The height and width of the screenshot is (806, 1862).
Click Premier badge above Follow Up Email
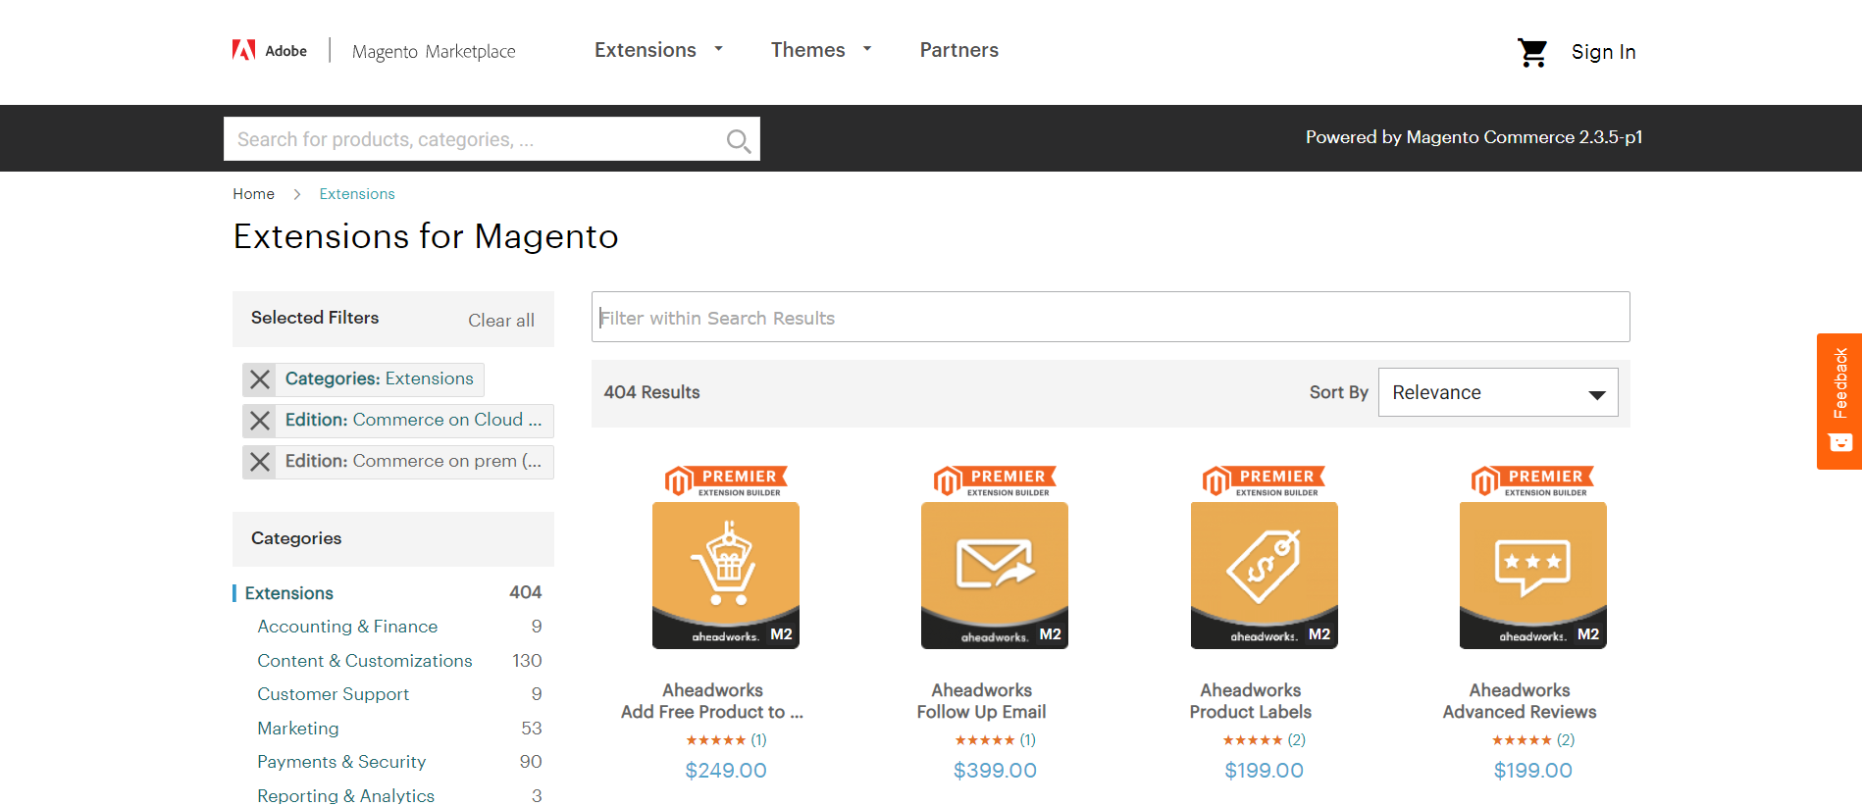pyautogui.click(x=995, y=481)
